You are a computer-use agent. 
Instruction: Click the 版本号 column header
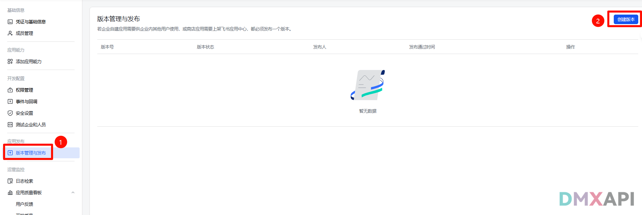(x=107, y=47)
